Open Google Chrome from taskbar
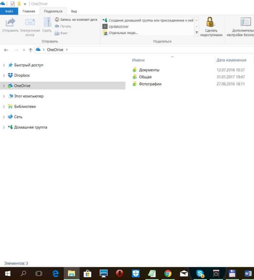254x280 pixels. [x=168, y=273]
